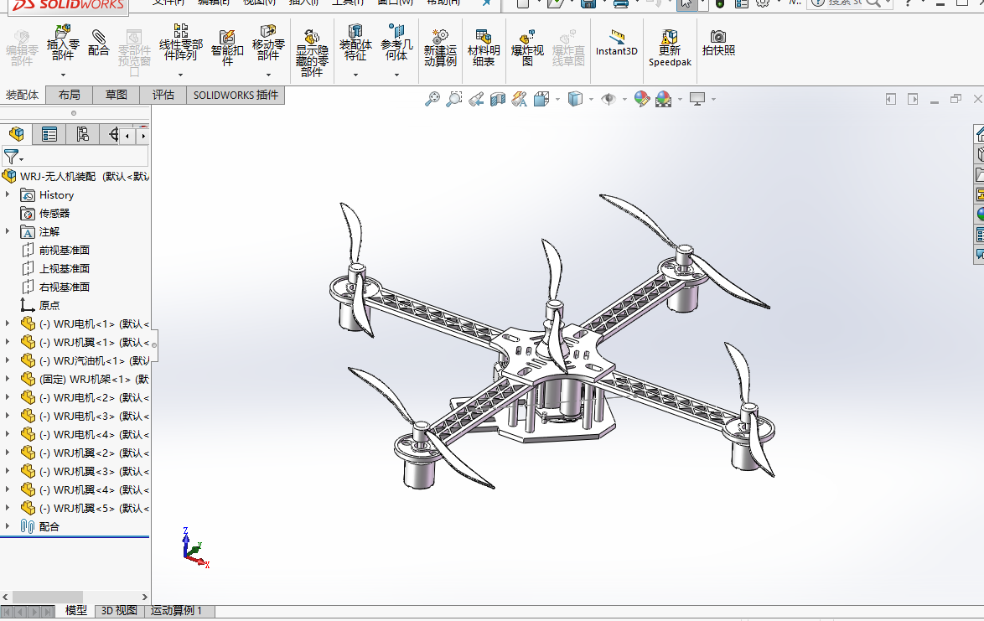Switch to the 布局 ribbon tab
The width and height of the screenshot is (984, 621).
click(x=69, y=95)
